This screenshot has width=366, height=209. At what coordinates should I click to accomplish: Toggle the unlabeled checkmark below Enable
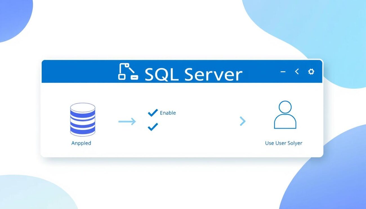[153, 127]
